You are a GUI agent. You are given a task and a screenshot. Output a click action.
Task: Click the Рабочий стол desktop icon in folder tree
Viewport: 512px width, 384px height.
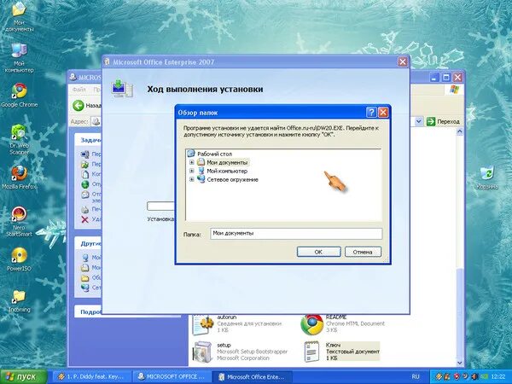191,154
